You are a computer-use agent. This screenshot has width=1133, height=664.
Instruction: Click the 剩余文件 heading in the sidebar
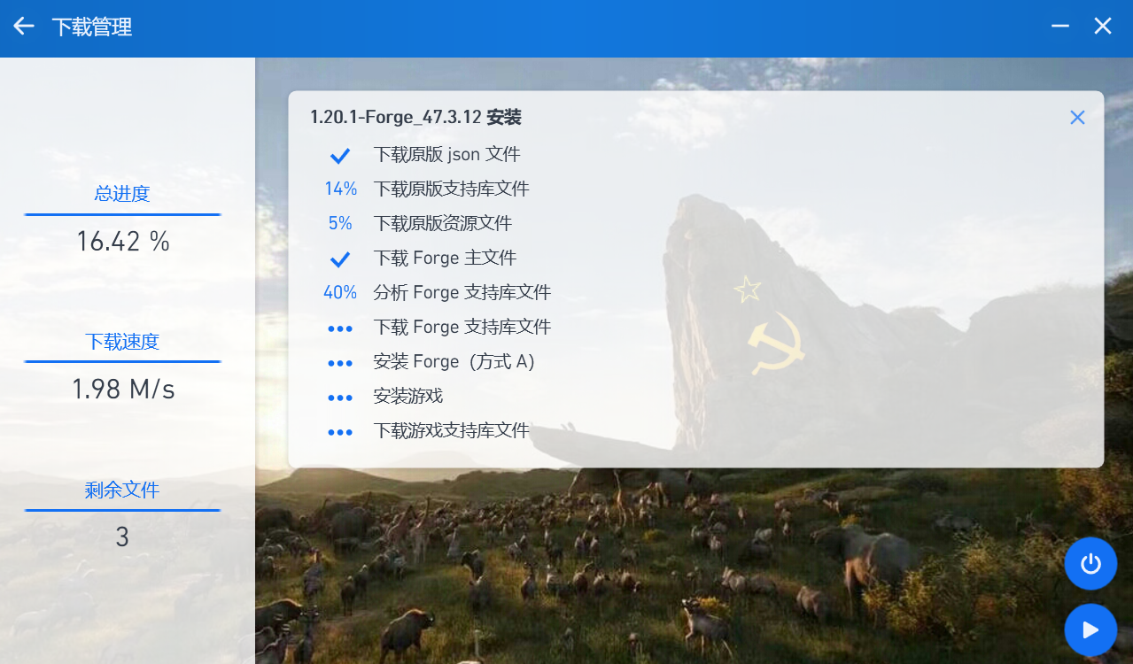[x=122, y=490]
